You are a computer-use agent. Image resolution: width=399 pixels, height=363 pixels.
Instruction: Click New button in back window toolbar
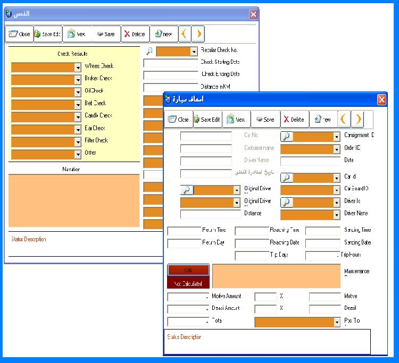[164, 34]
